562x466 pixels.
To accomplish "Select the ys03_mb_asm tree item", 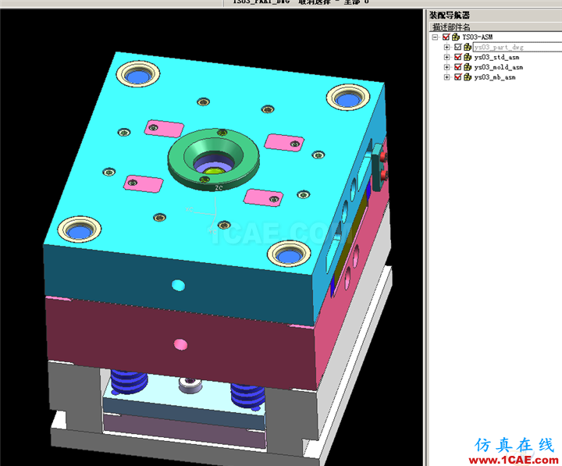I will 495,77.
